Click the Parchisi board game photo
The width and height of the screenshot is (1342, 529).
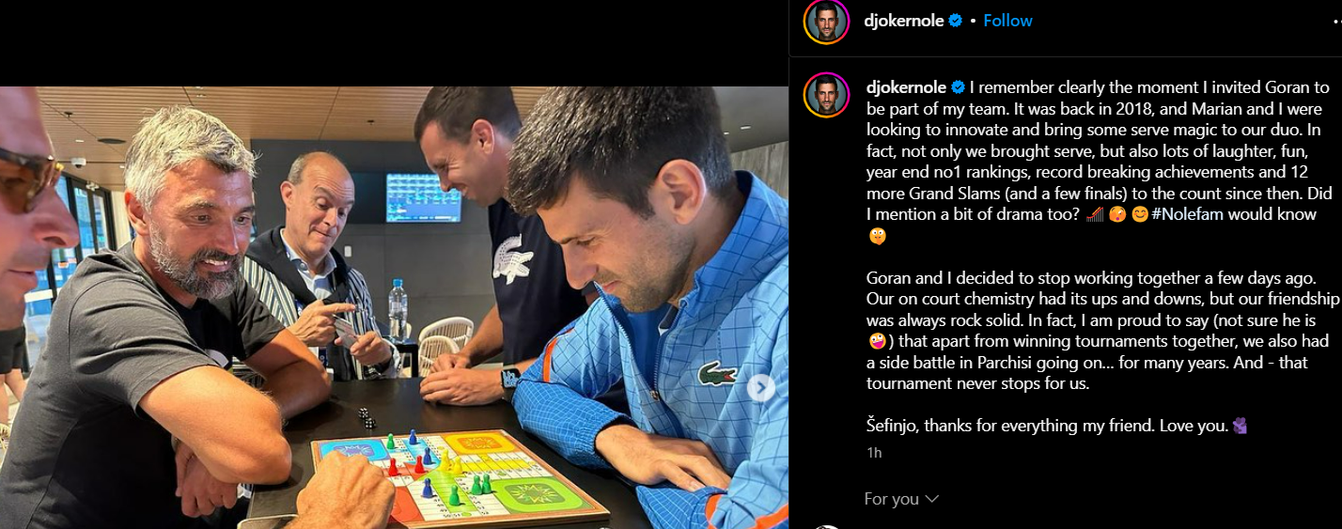394,307
